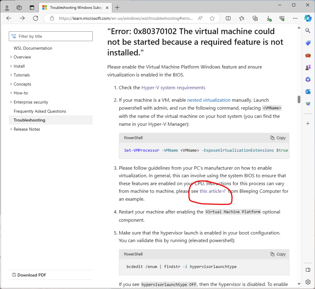Open Microsoft 365 from the sidebar

[x=308, y=79]
